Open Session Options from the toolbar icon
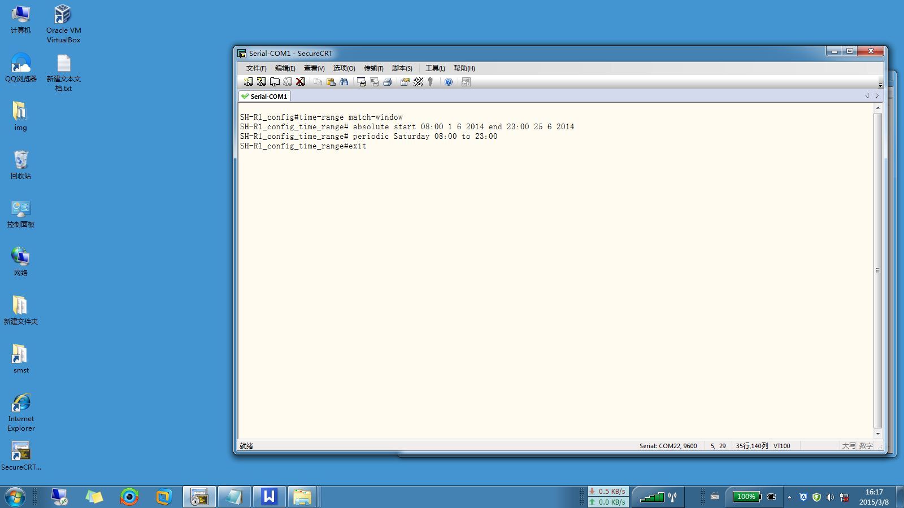 click(405, 82)
